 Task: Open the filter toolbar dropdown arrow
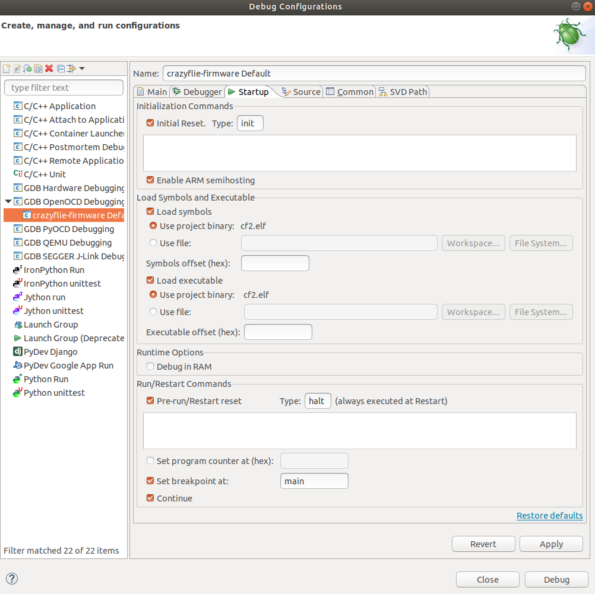click(82, 69)
